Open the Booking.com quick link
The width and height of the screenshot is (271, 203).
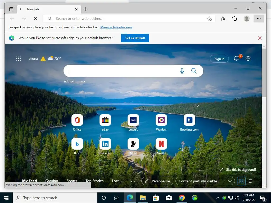[189, 123]
